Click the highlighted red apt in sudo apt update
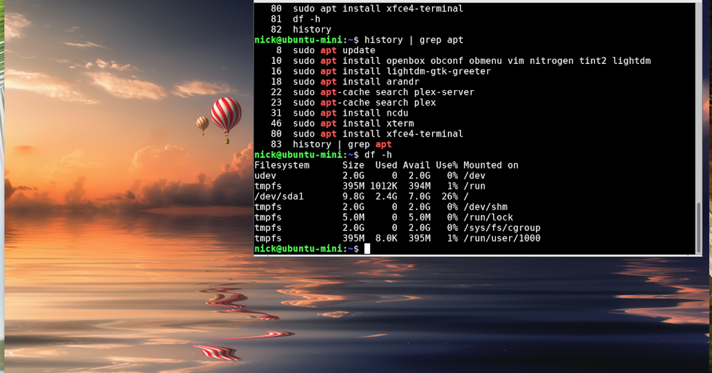This screenshot has width=712, height=373. [328, 50]
